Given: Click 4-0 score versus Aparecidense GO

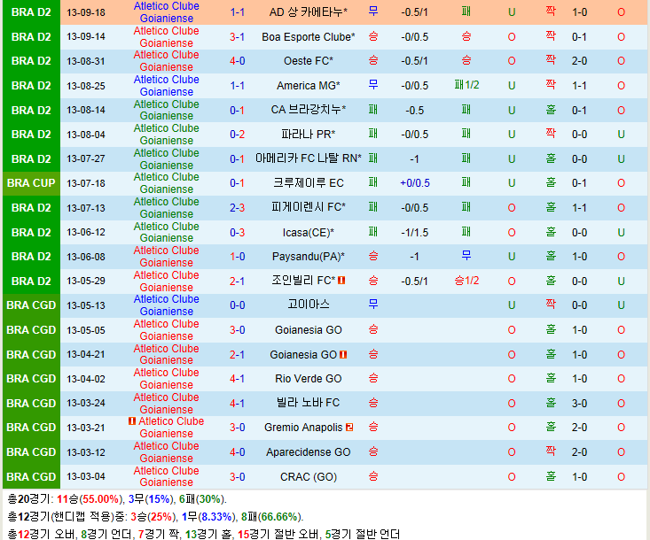Looking at the screenshot, I should [x=237, y=451].
